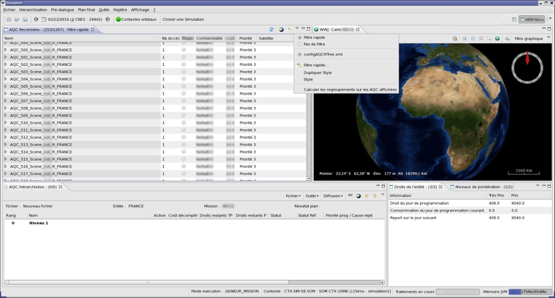
Task: Click the Mémoire JVM usage bar
Action: (x=528, y=292)
